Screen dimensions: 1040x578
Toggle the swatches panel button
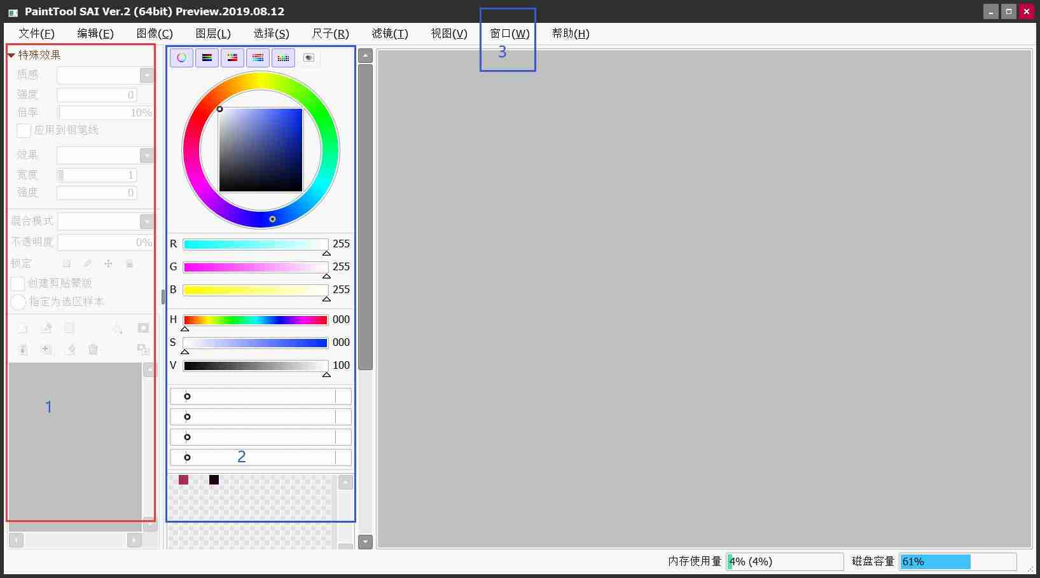[x=283, y=58]
